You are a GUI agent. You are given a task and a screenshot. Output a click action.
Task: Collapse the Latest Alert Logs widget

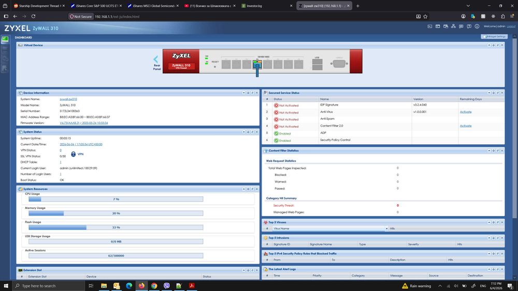(490, 269)
